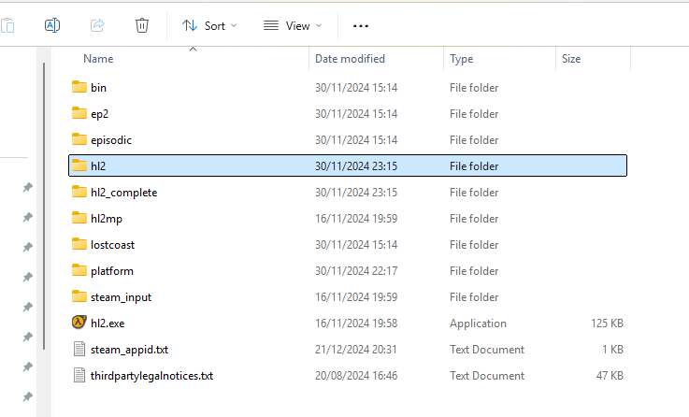Click the thirdpartylegalnotices.txt file icon
Image resolution: width=689 pixels, height=417 pixels.
[79, 375]
